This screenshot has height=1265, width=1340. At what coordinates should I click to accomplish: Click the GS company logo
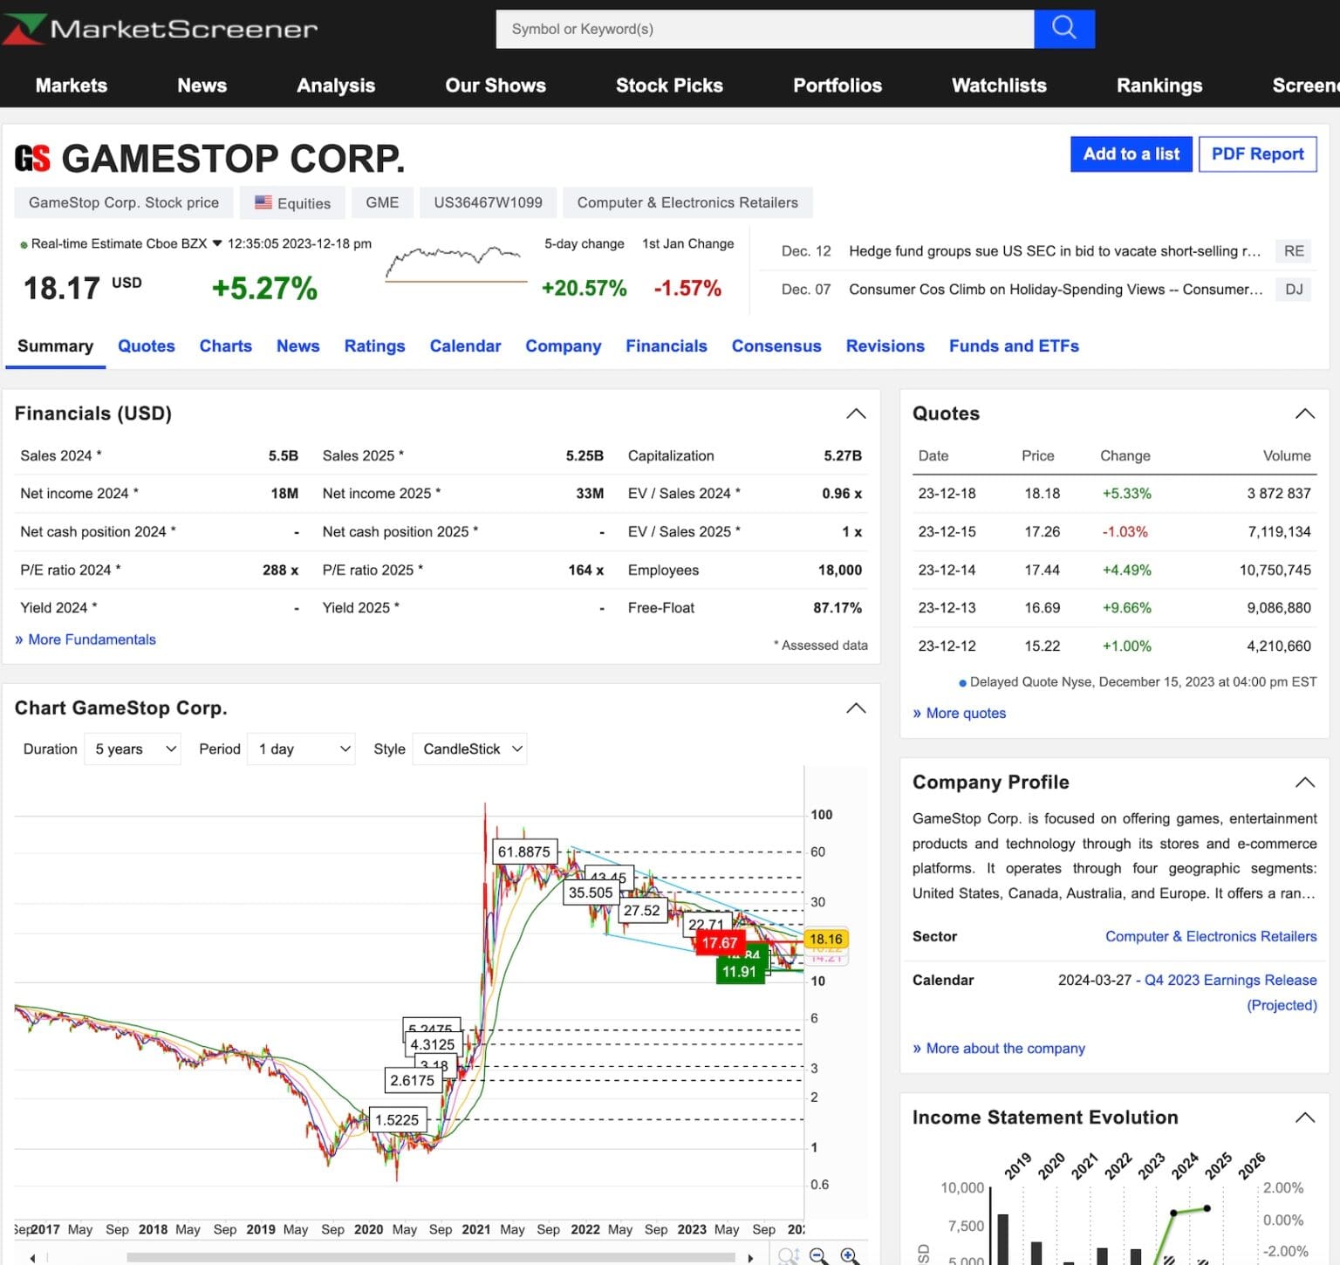click(33, 158)
